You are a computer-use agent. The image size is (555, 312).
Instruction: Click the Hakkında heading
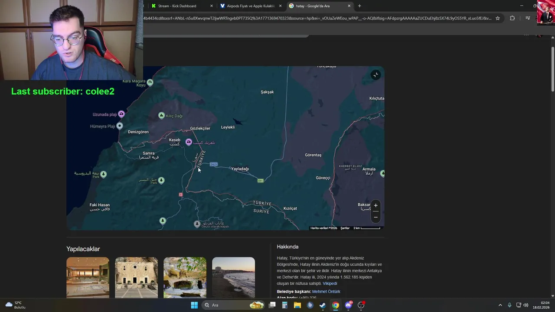(x=287, y=247)
